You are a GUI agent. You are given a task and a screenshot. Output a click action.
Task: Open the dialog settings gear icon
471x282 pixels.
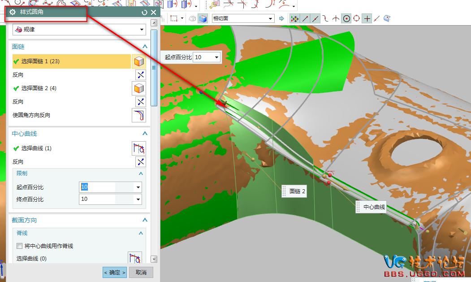click(13, 13)
